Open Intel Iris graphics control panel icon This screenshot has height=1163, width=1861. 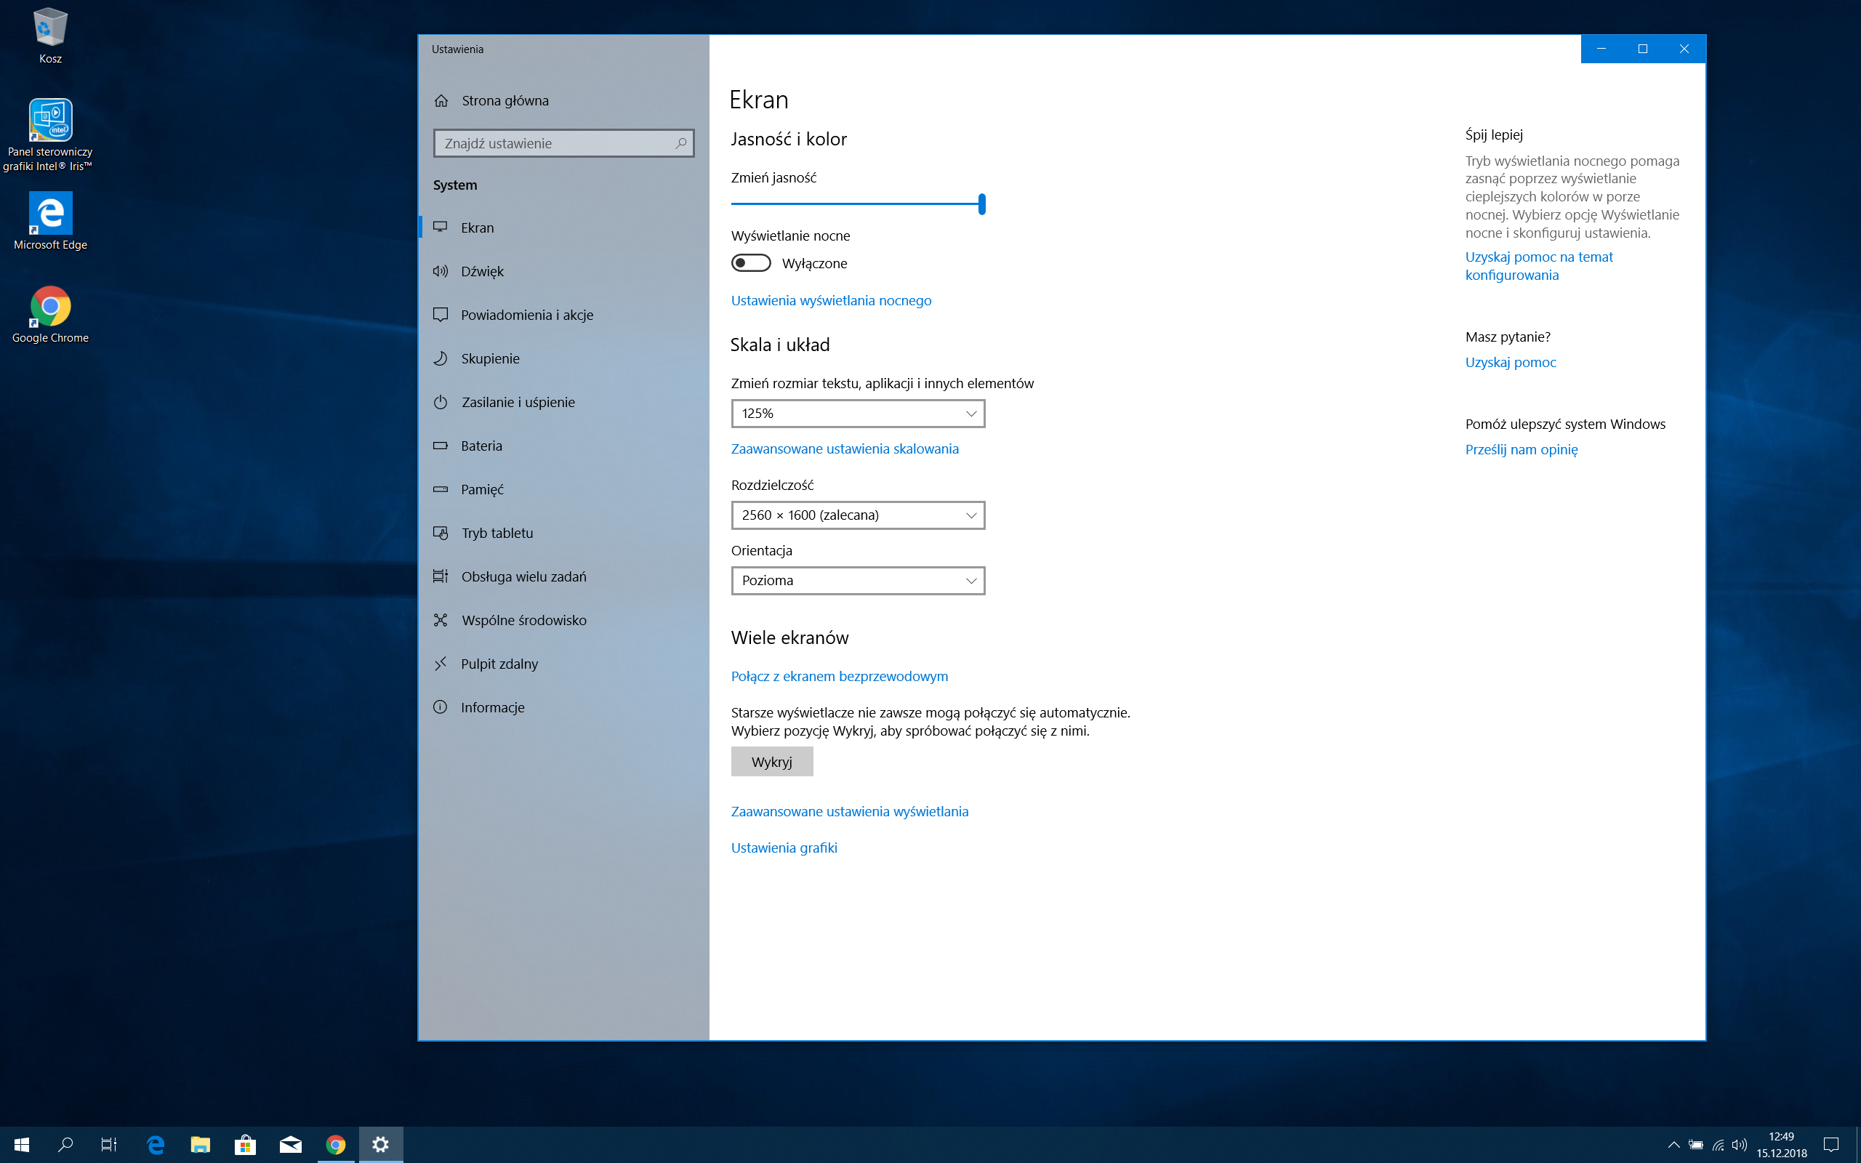(x=49, y=134)
